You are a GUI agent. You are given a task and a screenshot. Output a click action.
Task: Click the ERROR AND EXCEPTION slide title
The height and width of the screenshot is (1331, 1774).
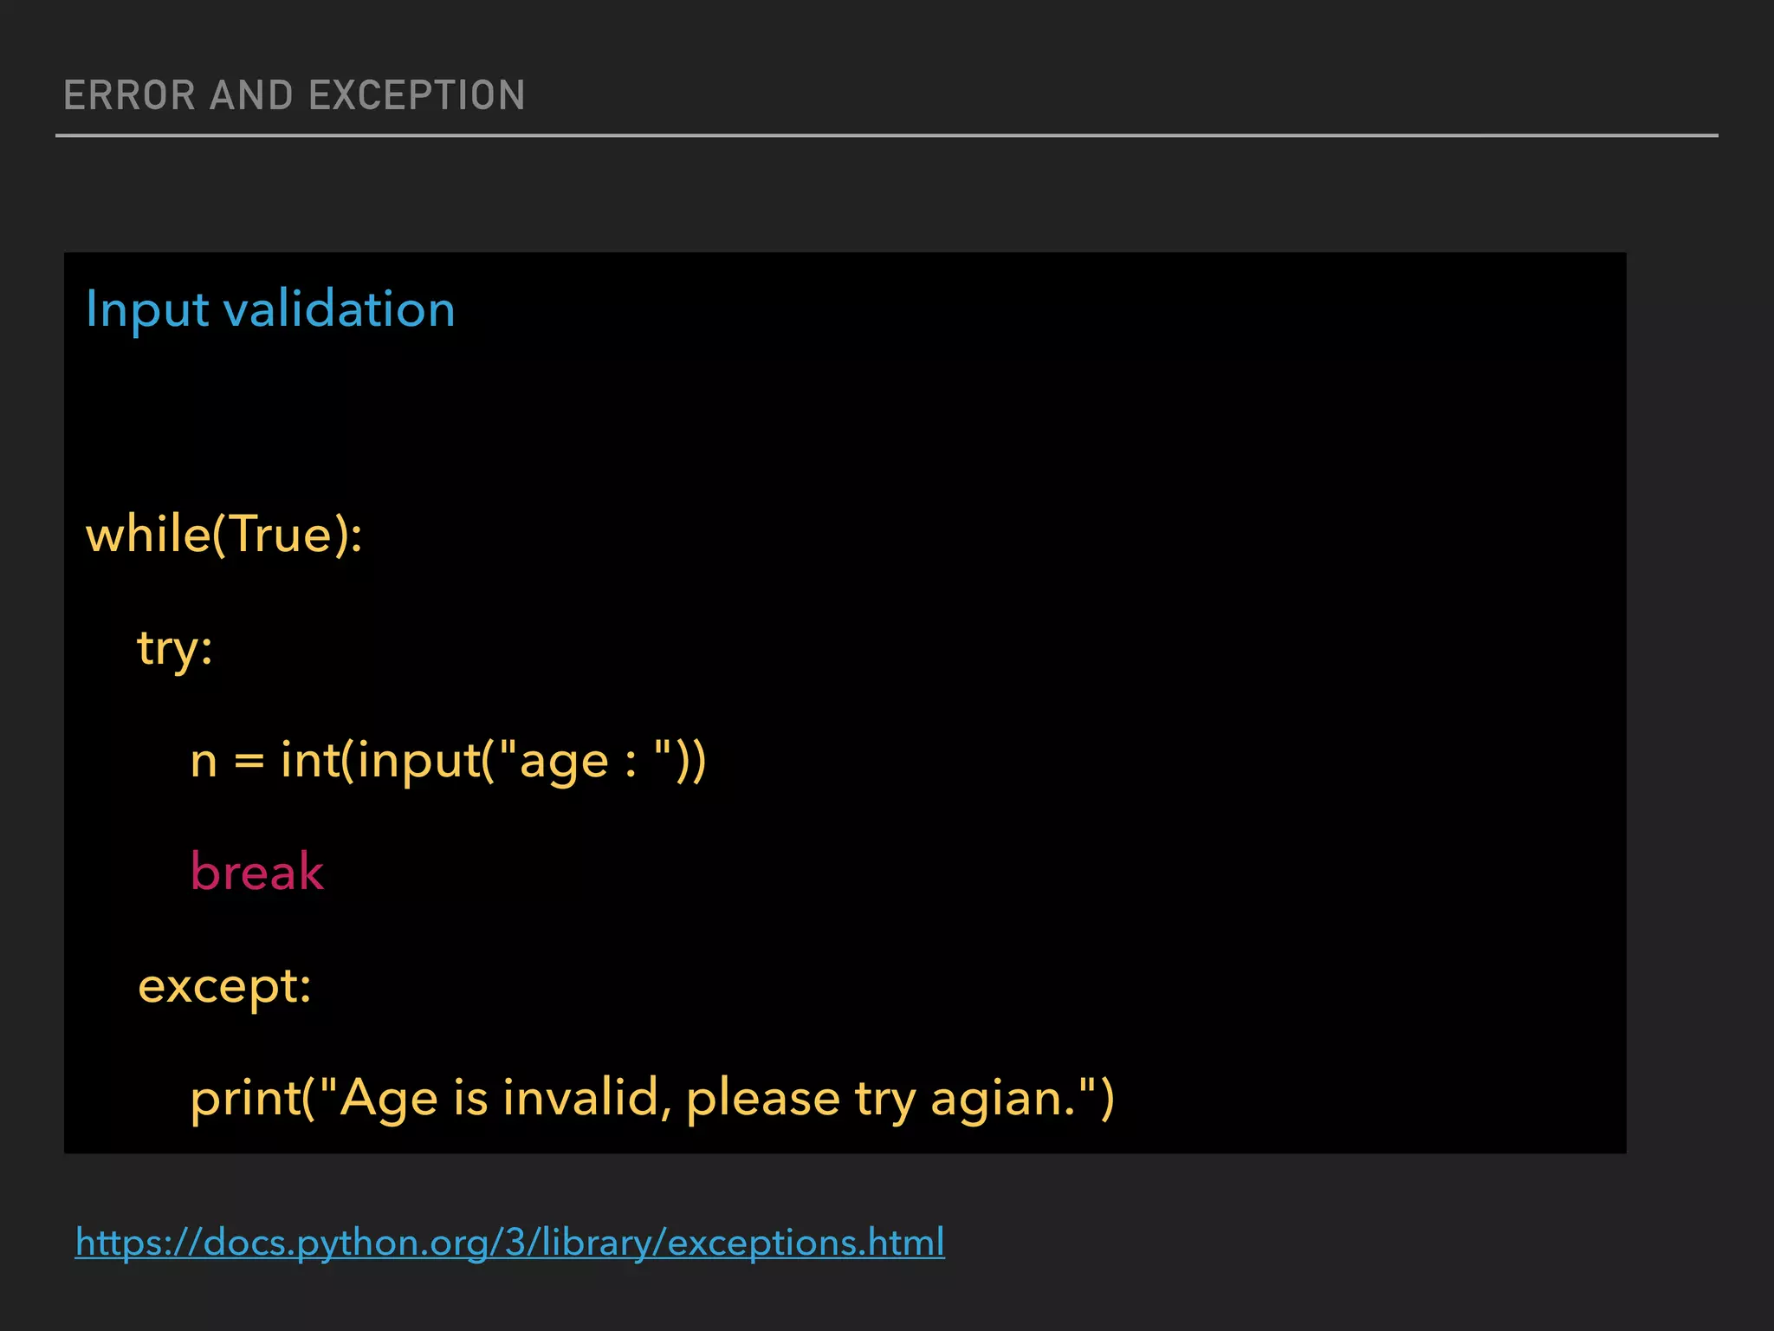click(295, 95)
